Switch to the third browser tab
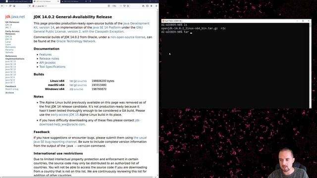Viewport: 317px width, 178px height. click(x=74, y=1)
